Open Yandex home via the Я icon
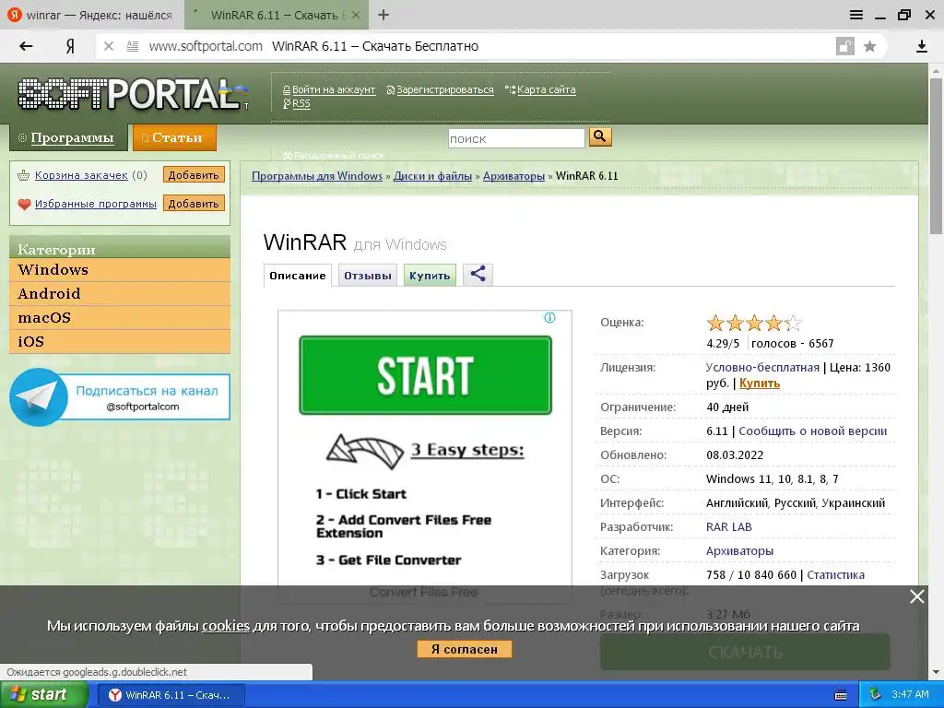This screenshot has width=944, height=708. coord(70,46)
